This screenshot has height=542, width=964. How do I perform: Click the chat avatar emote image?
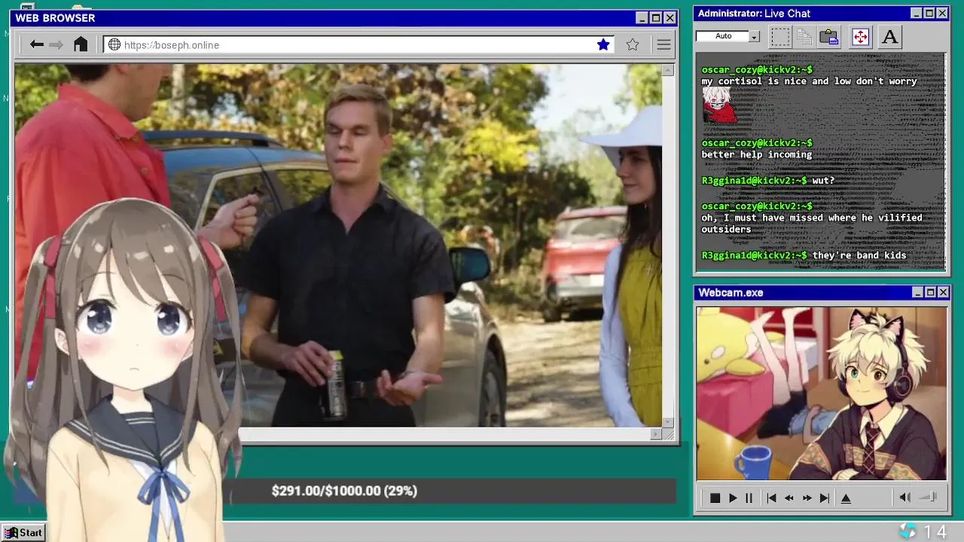click(719, 104)
